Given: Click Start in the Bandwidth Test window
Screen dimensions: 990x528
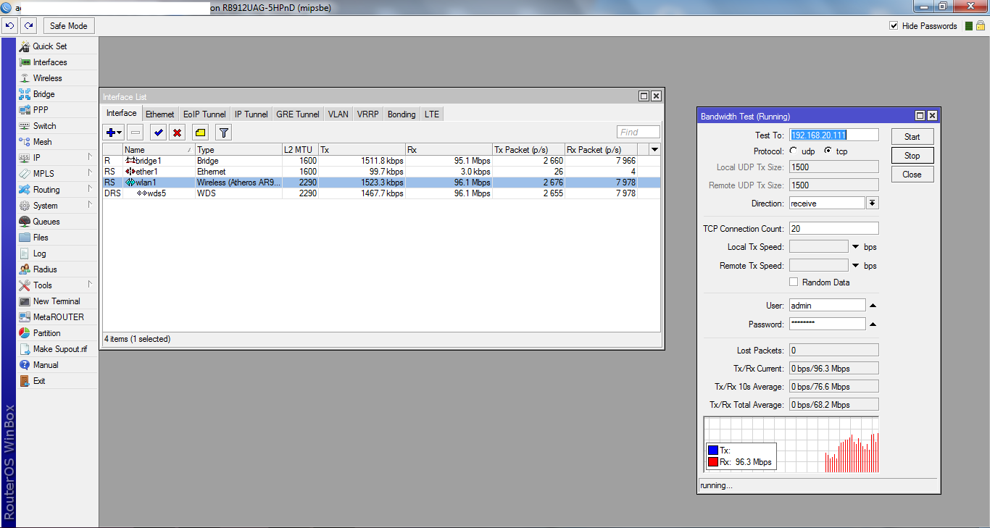Looking at the screenshot, I should 912,137.
